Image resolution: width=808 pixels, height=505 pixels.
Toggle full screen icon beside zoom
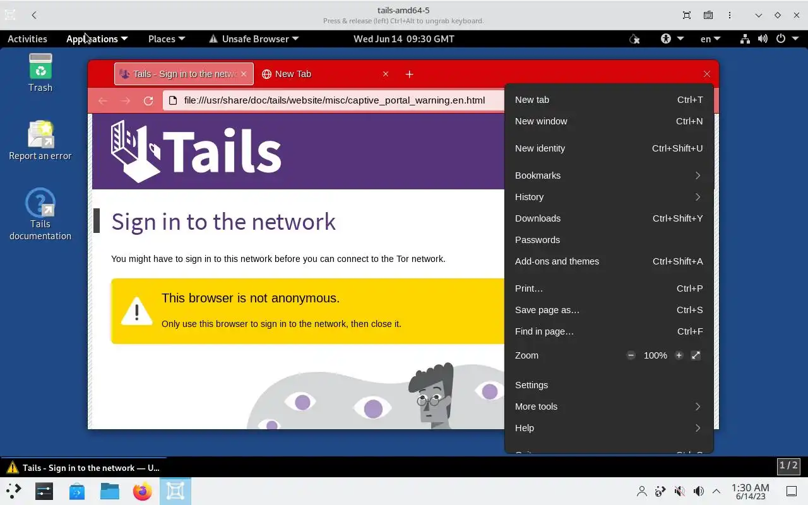coord(696,355)
